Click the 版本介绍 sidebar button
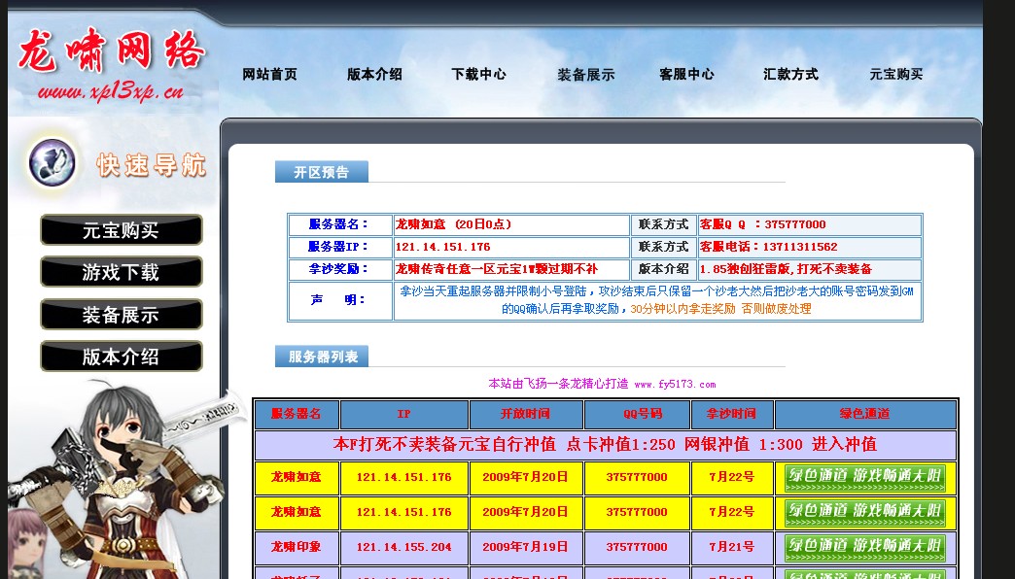The image size is (1015, 579). 121,357
